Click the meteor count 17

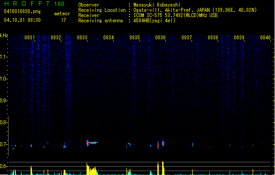tap(63, 20)
